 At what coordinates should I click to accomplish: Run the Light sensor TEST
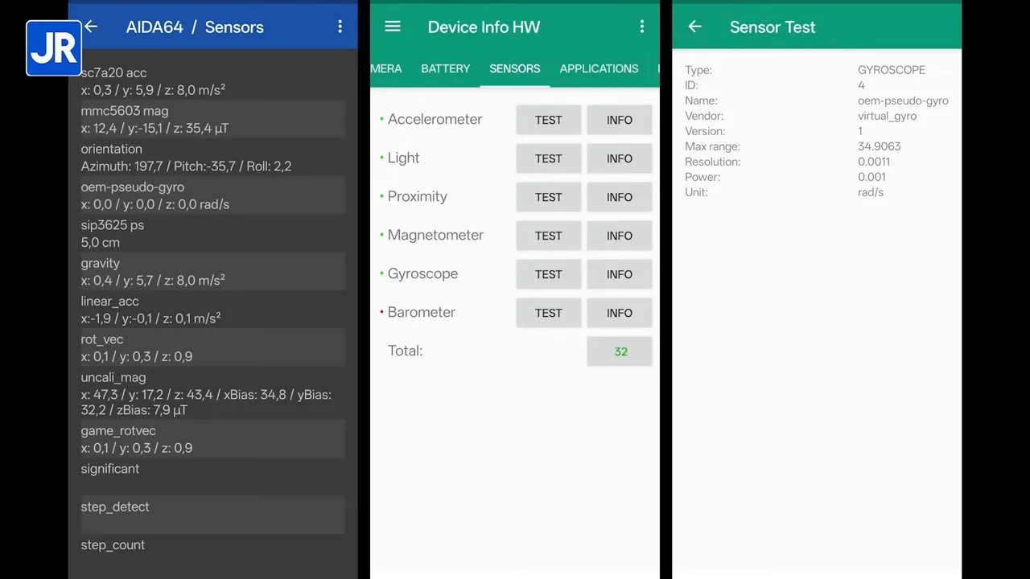click(x=548, y=158)
